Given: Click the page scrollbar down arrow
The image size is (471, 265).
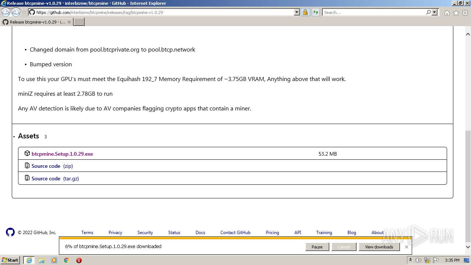Looking at the screenshot, I should pyautogui.click(x=468, y=247).
